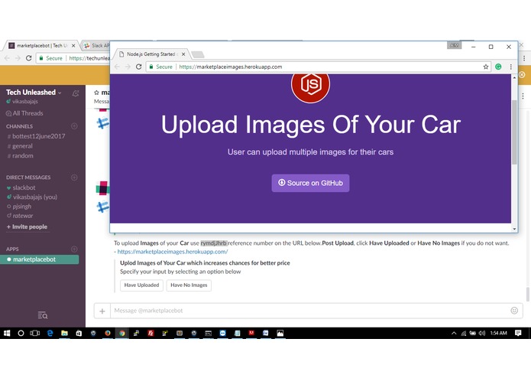Add a new channel with the plus icon
The width and height of the screenshot is (531, 378).
tap(74, 126)
